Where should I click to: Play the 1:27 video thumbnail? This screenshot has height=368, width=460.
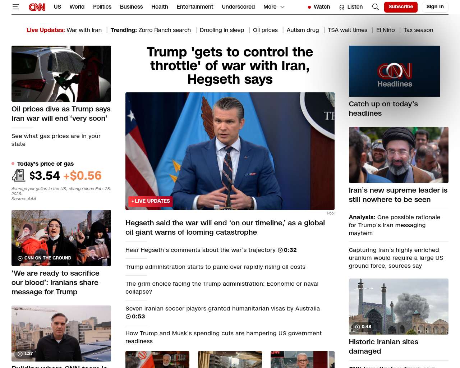tap(20, 354)
